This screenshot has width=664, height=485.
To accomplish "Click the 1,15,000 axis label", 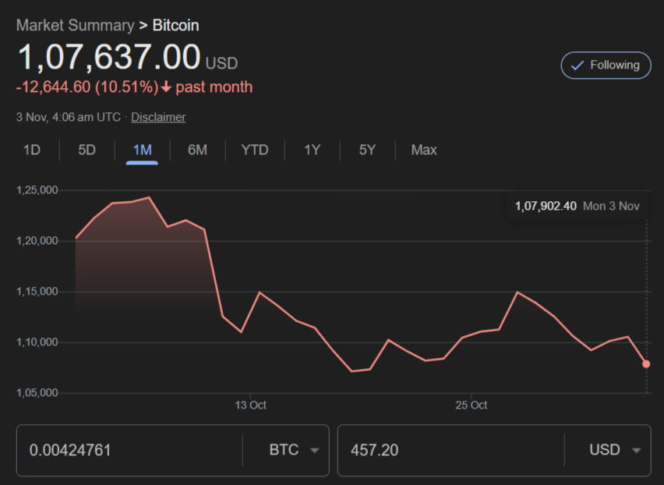I will [x=37, y=292].
